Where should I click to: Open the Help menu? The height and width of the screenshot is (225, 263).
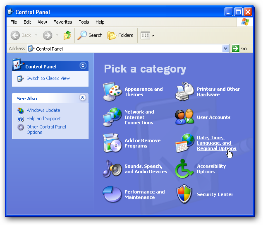pyautogui.click(x=100, y=22)
